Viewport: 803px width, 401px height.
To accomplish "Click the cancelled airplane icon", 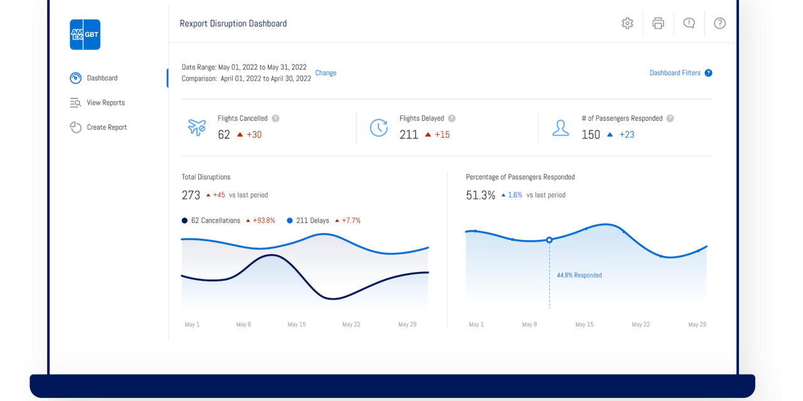I will click(197, 127).
